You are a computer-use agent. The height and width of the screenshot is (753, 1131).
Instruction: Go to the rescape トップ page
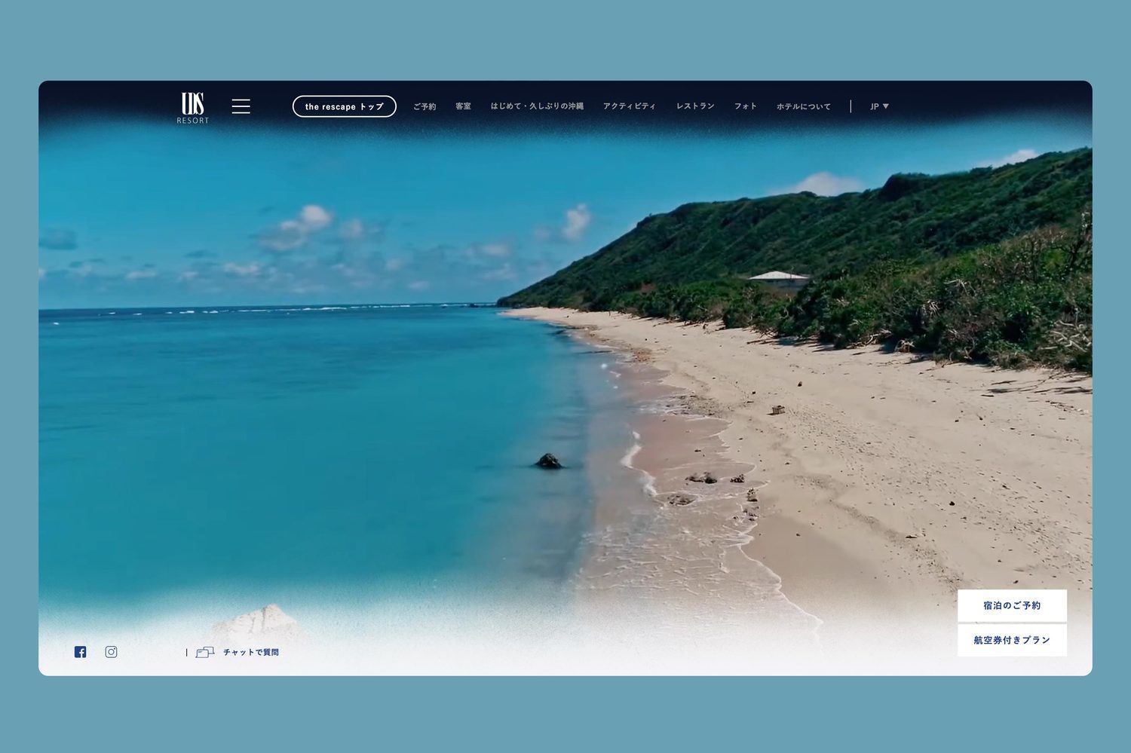345,106
